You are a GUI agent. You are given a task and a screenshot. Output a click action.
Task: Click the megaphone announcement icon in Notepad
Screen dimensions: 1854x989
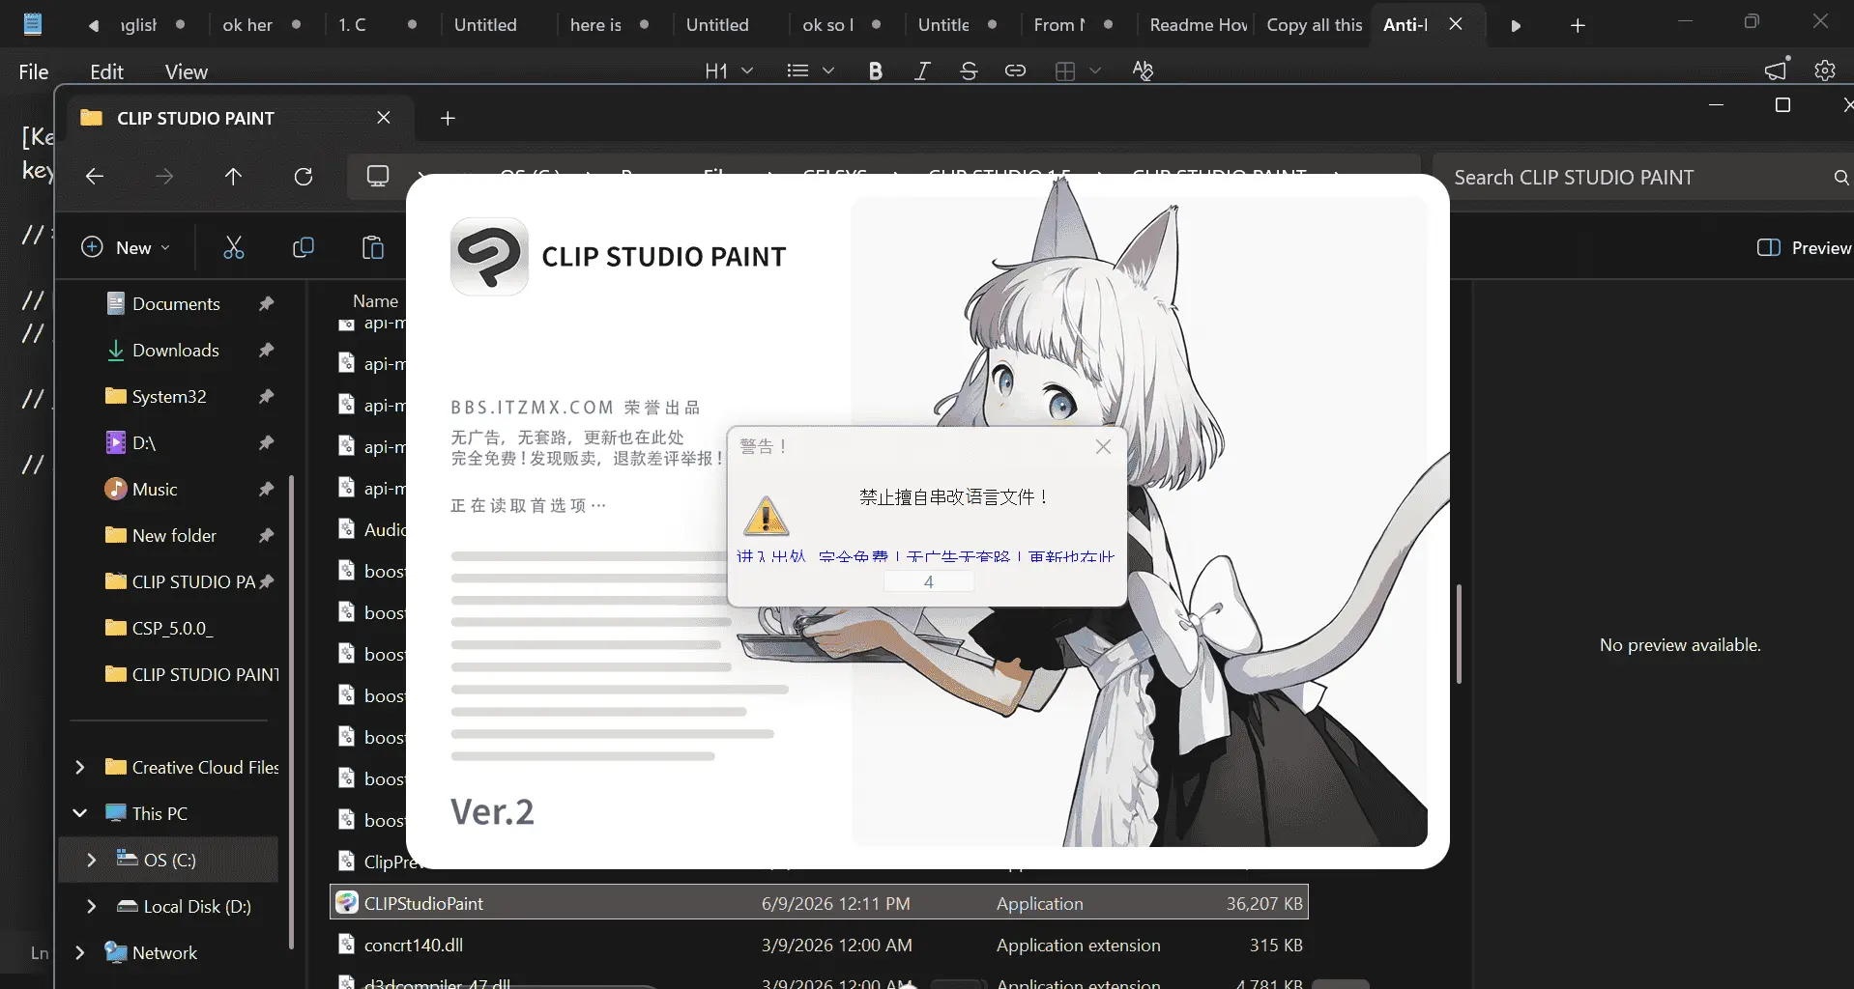[x=1777, y=70]
